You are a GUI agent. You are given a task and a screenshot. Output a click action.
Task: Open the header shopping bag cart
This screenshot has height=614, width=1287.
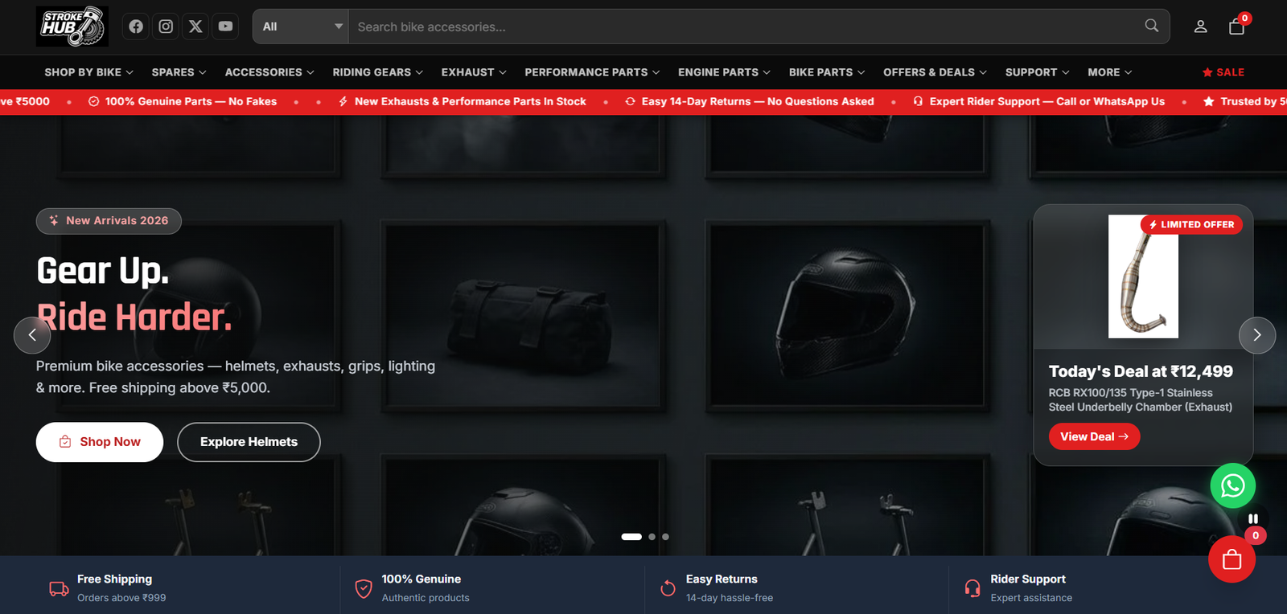pyautogui.click(x=1237, y=27)
